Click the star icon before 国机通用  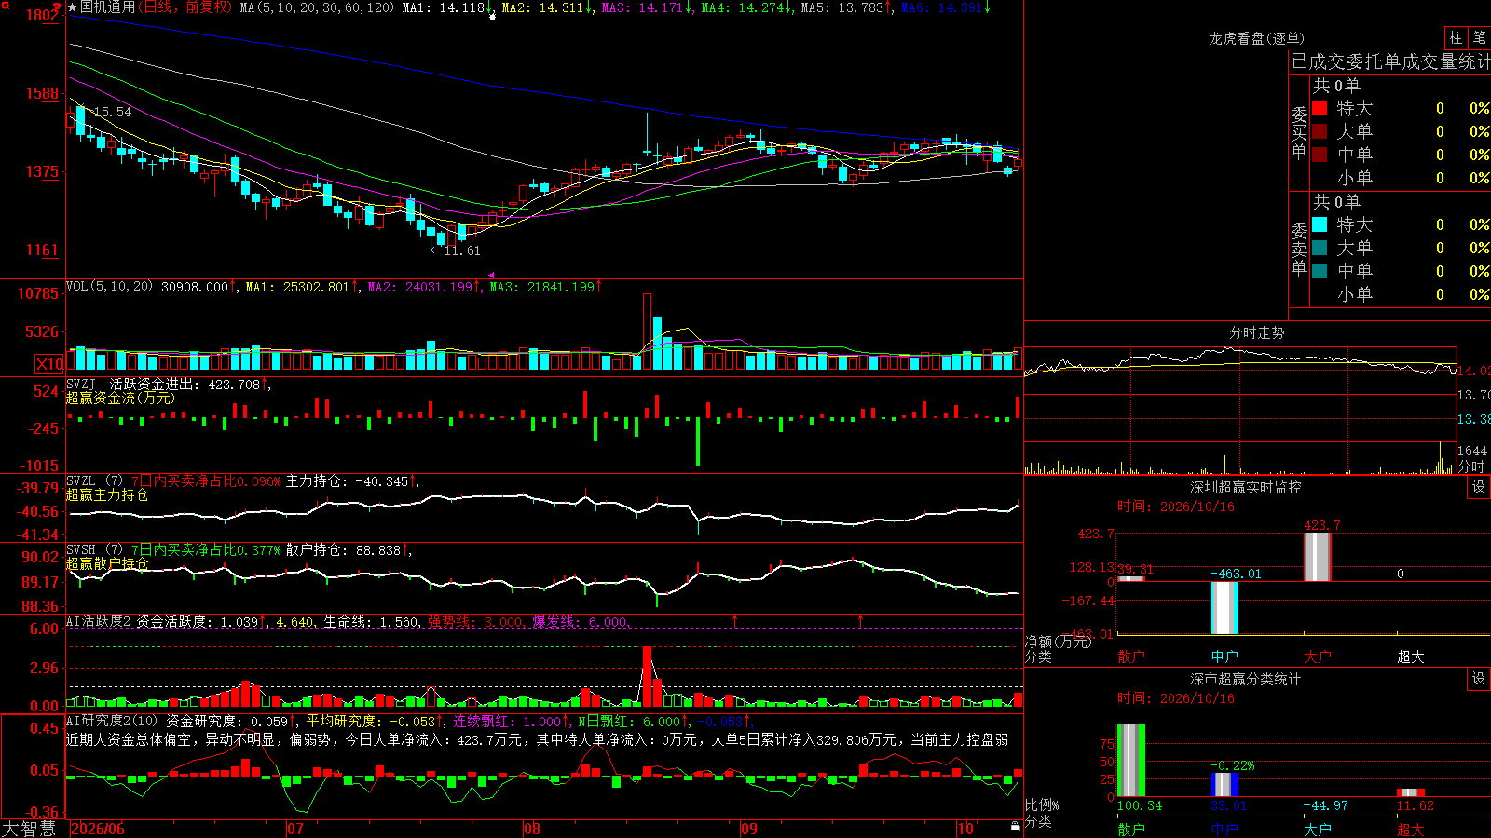click(73, 7)
